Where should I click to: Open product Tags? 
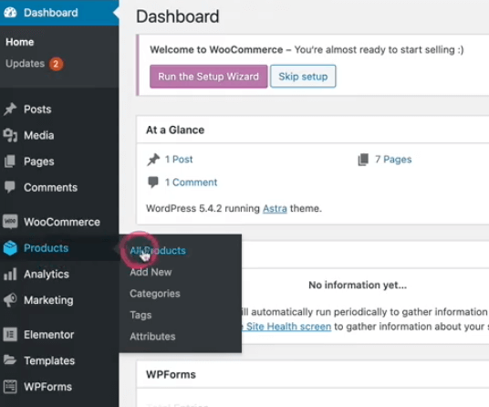coord(140,315)
